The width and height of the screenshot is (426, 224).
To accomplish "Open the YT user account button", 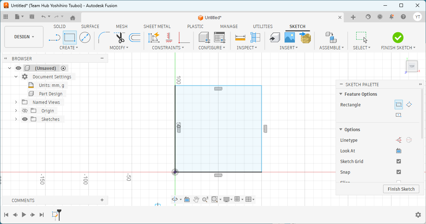I will click(417, 17).
